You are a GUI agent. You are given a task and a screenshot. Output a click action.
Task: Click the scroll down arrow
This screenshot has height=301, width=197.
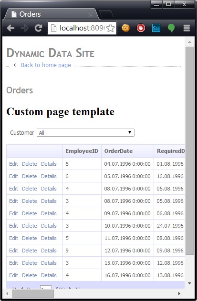[x=189, y=283]
